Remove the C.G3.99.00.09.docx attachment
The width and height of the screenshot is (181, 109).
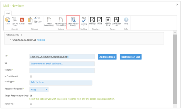point(41,40)
